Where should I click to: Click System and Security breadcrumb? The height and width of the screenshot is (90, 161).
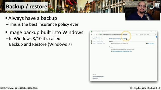click(107, 34)
